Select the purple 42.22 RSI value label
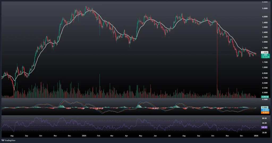 coord(265,127)
